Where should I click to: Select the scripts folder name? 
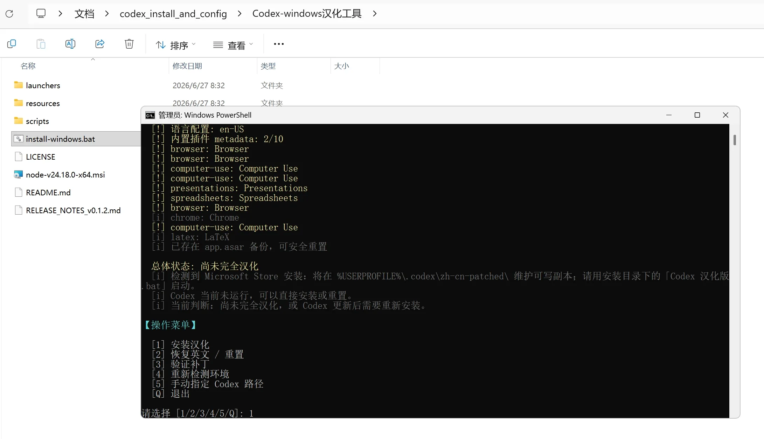click(37, 121)
